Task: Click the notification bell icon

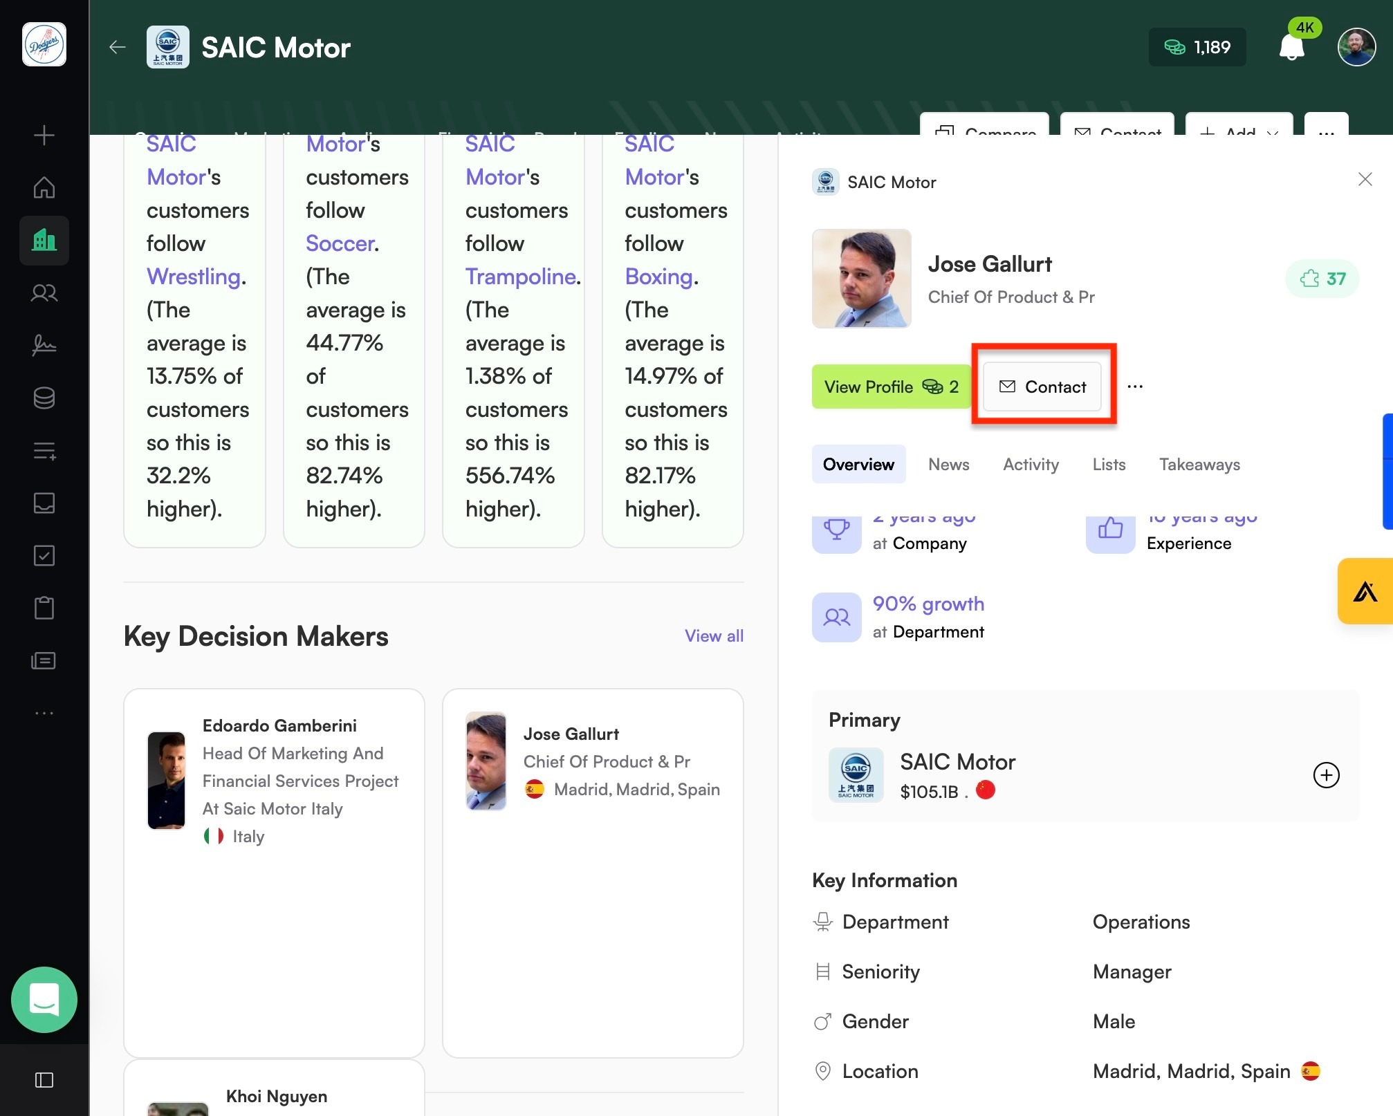Action: click(1291, 48)
